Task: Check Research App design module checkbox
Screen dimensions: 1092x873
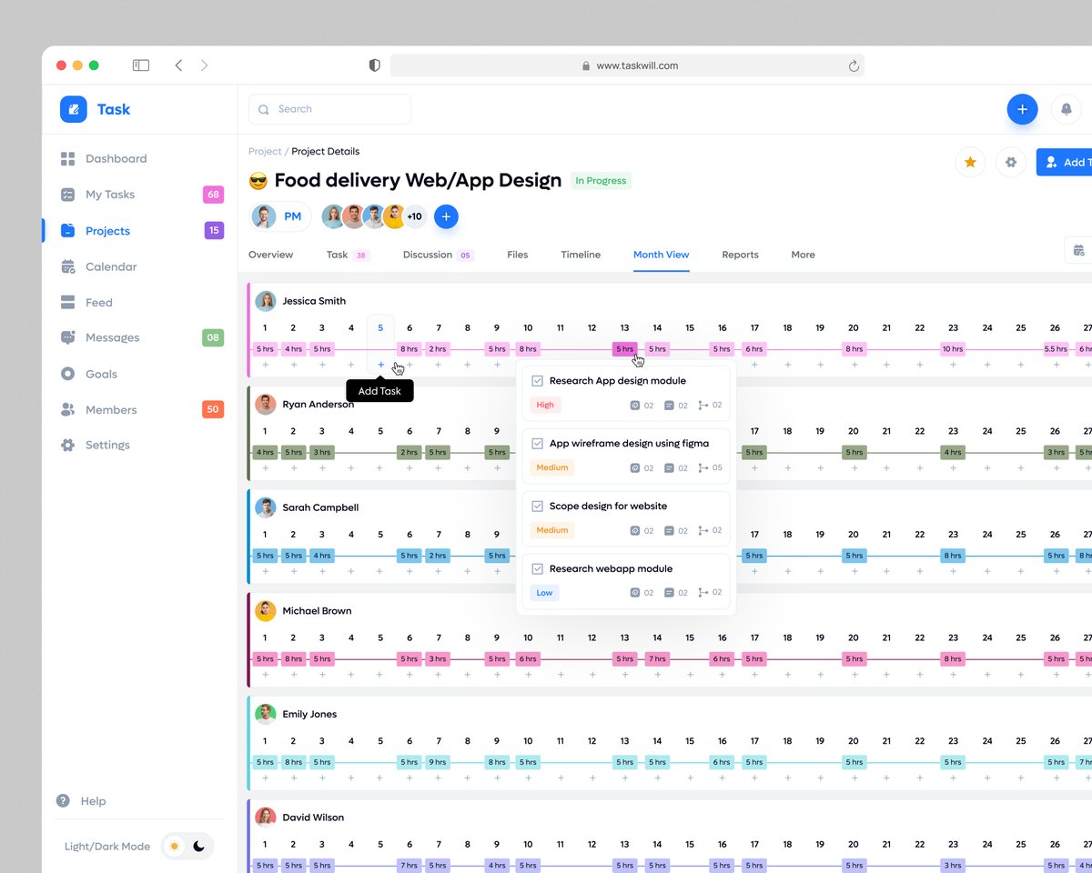Action: [537, 381]
